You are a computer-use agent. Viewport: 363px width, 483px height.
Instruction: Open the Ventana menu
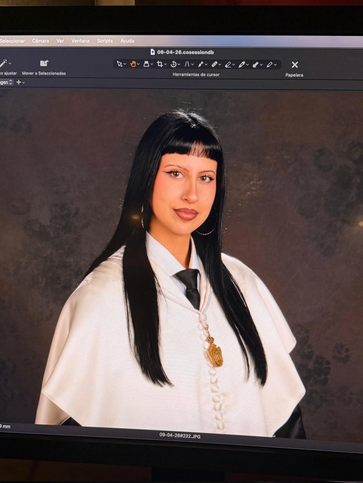(x=81, y=41)
